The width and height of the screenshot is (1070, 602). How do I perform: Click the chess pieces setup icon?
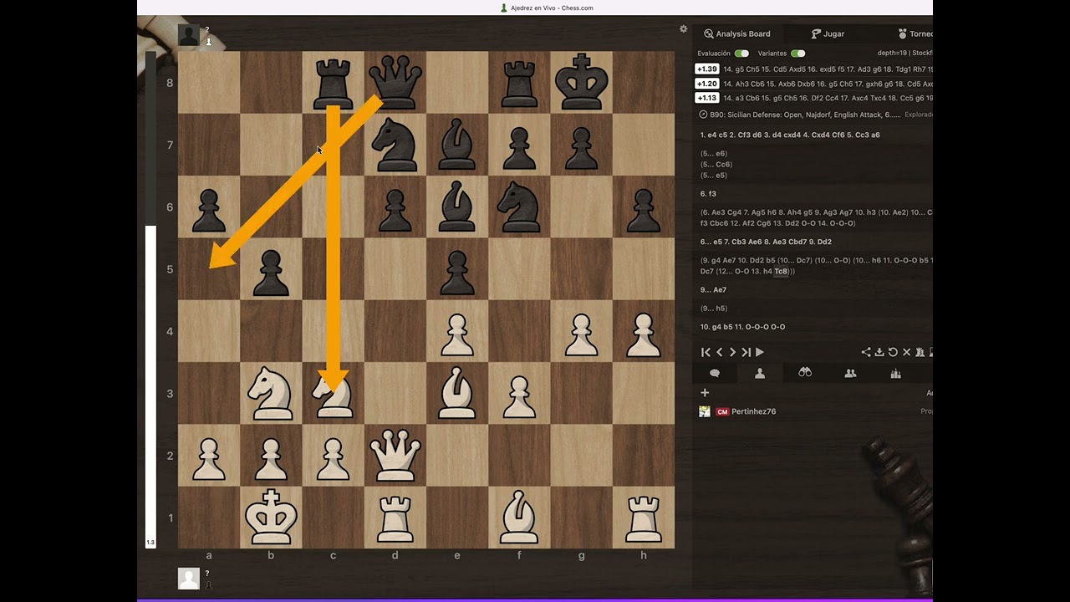click(920, 353)
